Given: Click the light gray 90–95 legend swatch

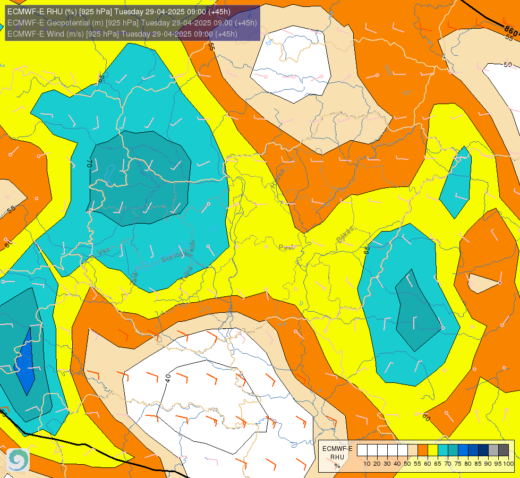Looking at the screenshot, I should [x=493, y=450].
